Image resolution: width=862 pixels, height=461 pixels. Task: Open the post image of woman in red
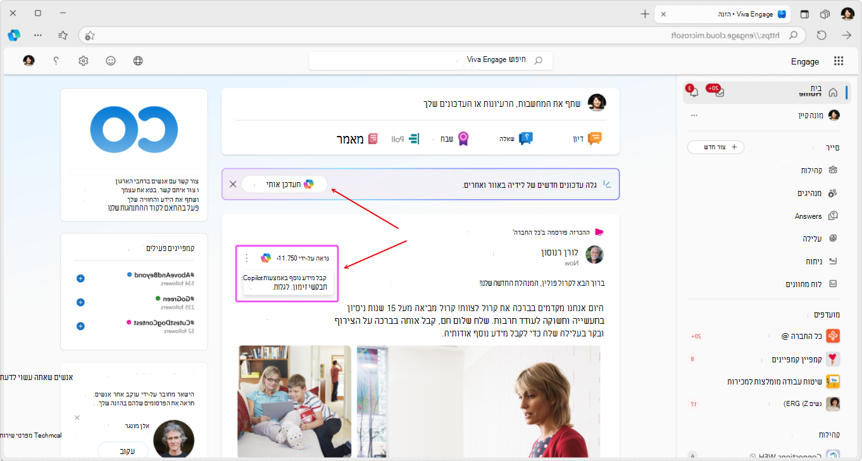[478, 402]
